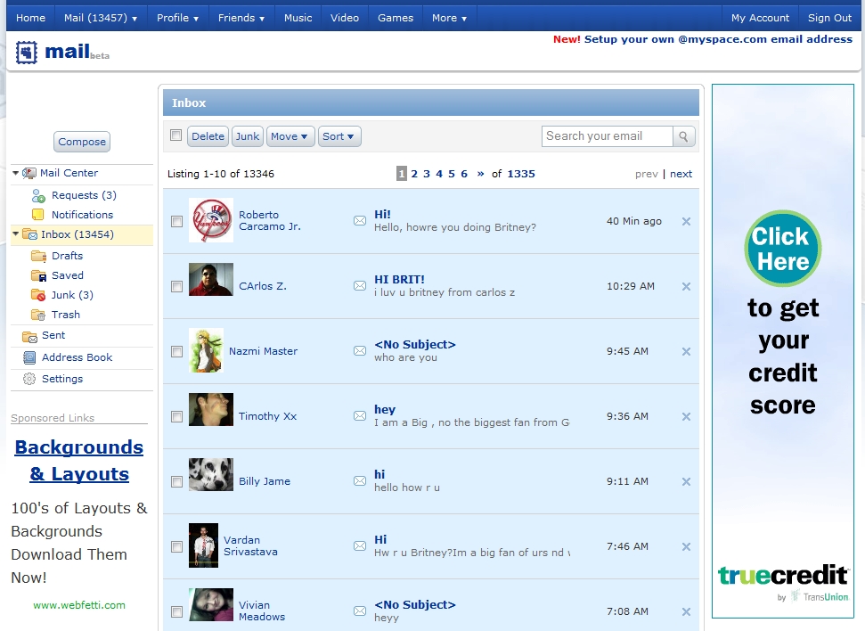This screenshot has height=631, width=865.
Task: Toggle the select-all checkbox in toolbar
Action: coord(176,135)
